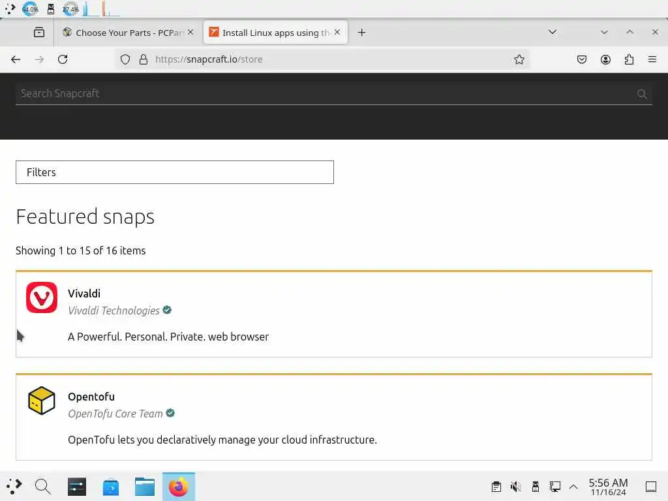Click OpenTofu Core Team publisher name
This screenshot has width=668, height=501.
pyautogui.click(x=115, y=414)
